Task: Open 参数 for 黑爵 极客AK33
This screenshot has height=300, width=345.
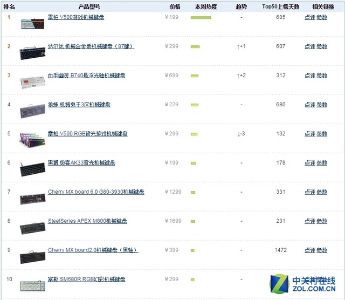Action: click(x=322, y=162)
